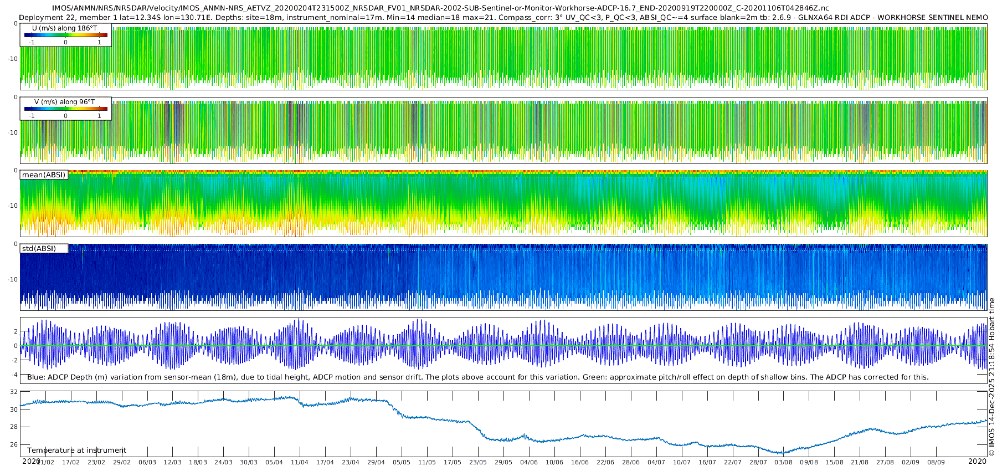Click the 'Temperature at instrument' label
997x471 pixels.
coord(76,450)
